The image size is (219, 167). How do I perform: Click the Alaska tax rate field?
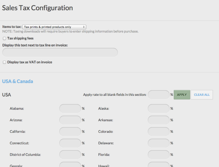159,108
